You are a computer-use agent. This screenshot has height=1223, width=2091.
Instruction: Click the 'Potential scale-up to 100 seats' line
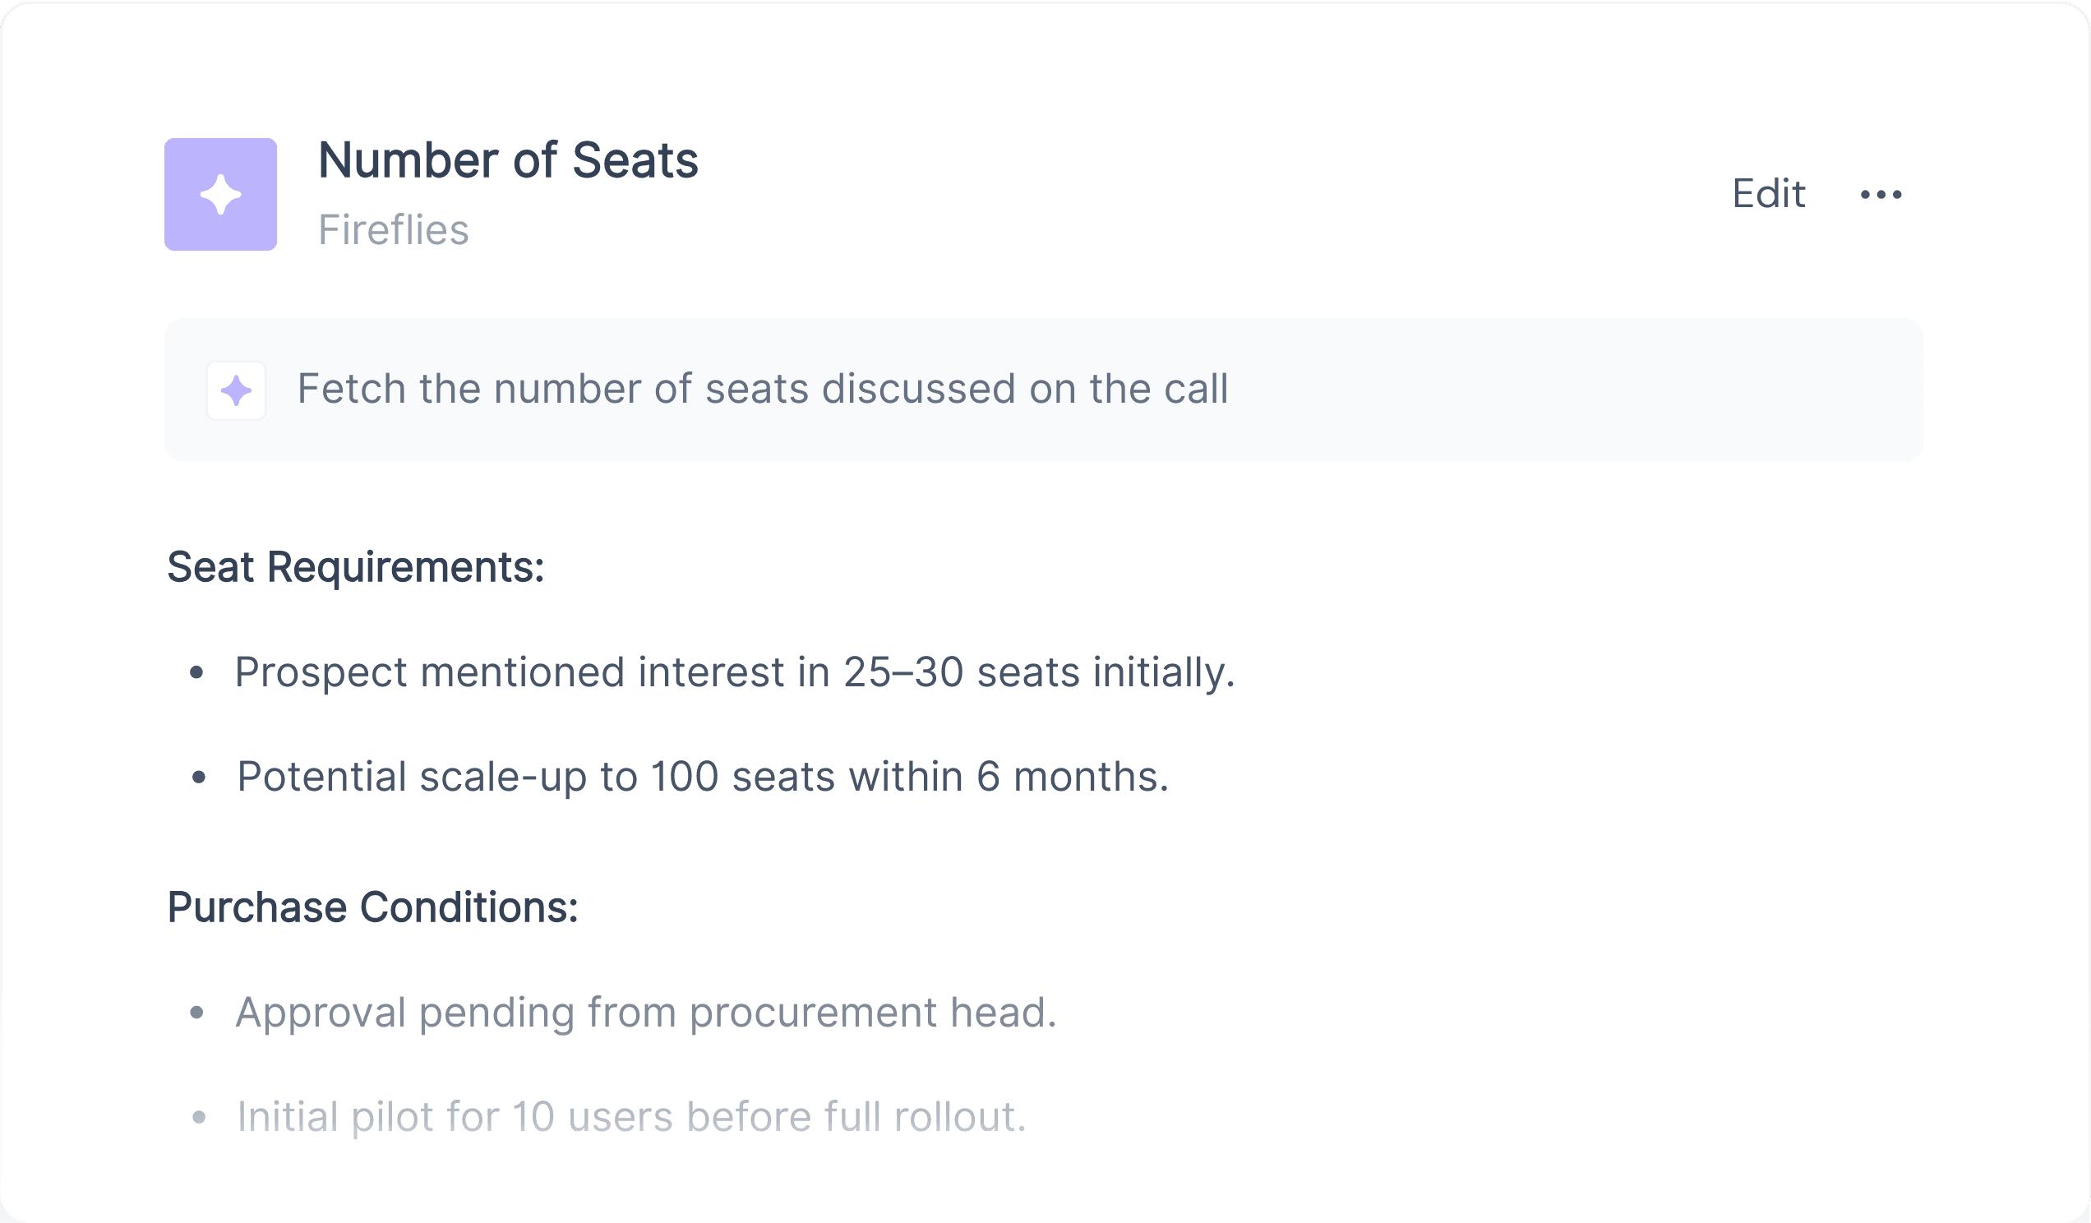[703, 778]
